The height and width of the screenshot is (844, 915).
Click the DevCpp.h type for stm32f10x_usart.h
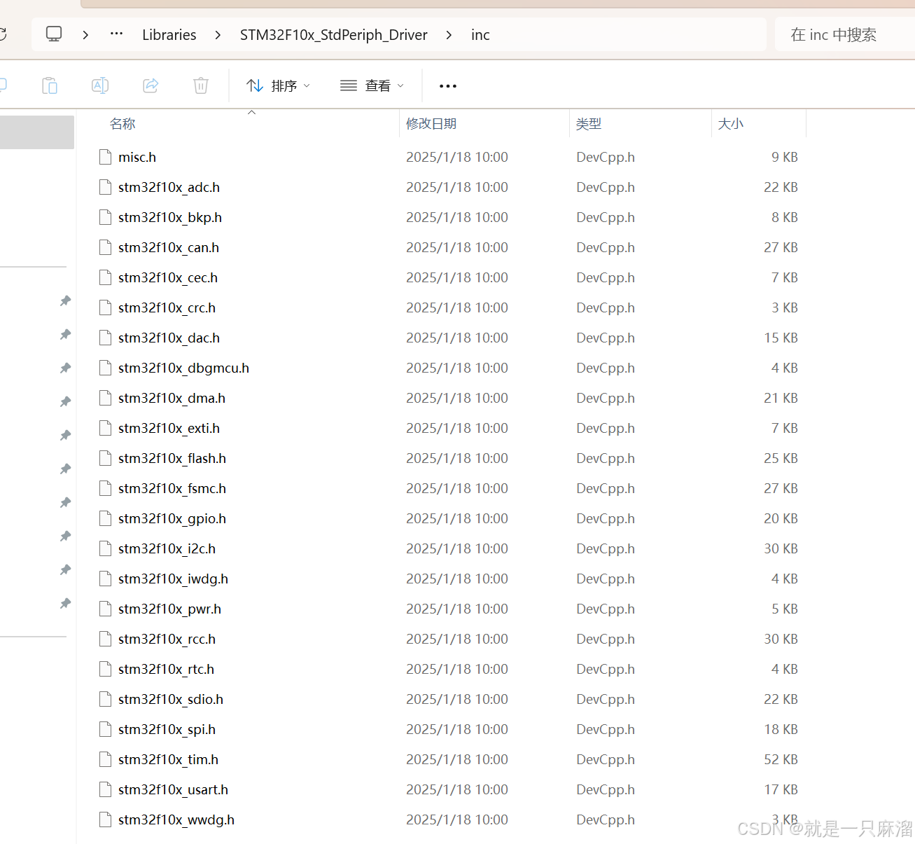click(606, 789)
